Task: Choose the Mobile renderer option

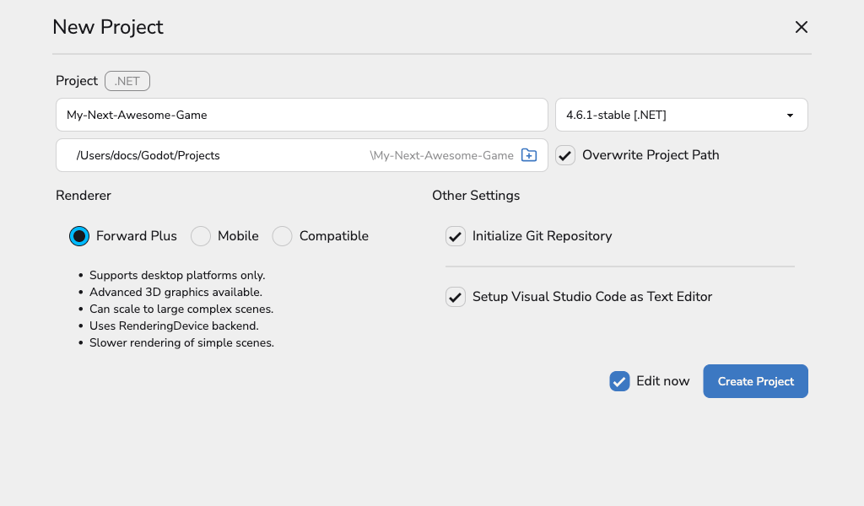Action: click(x=201, y=236)
